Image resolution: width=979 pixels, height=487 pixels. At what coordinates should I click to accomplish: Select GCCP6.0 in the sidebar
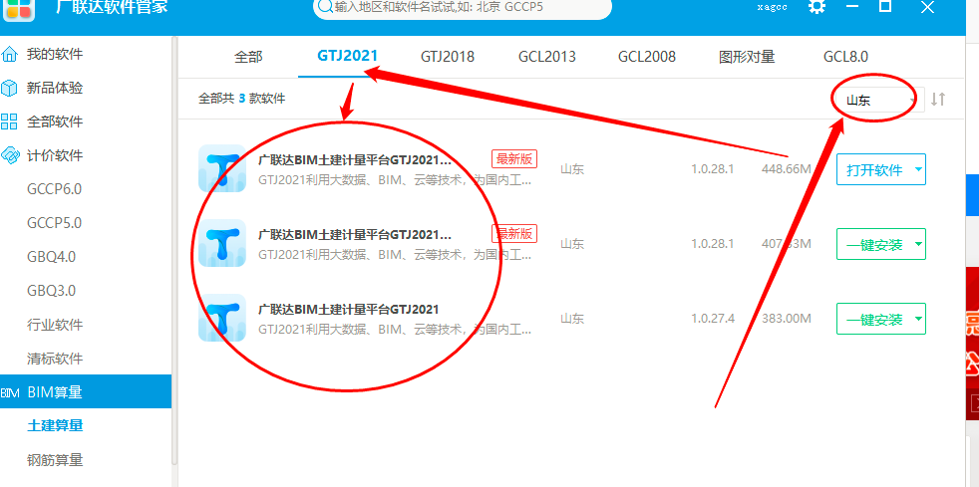pos(54,189)
